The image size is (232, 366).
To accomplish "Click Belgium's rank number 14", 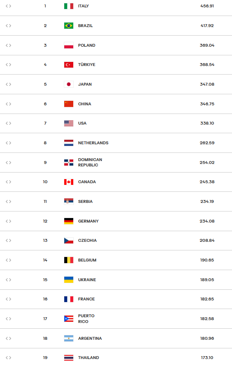I will pyautogui.click(x=45, y=260).
